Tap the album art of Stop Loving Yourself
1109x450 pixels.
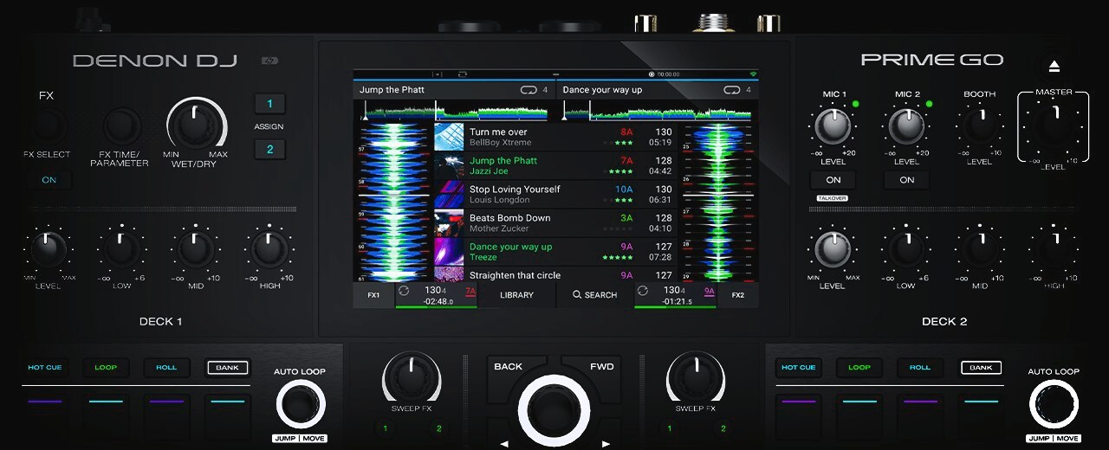tap(450, 194)
